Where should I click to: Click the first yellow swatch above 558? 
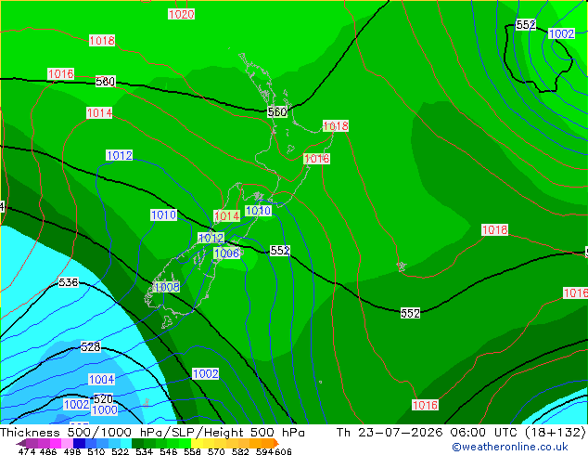click(x=198, y=443)
